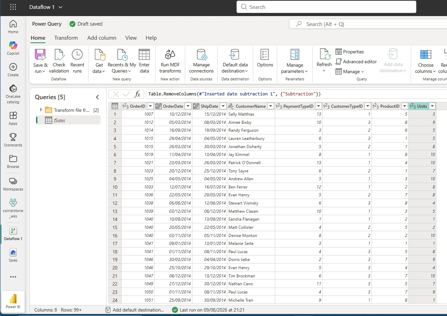447x316 pixels.
Task: Click the three-dot more options in sidebar
Action: pyautogui.click(x=13, y=277)
